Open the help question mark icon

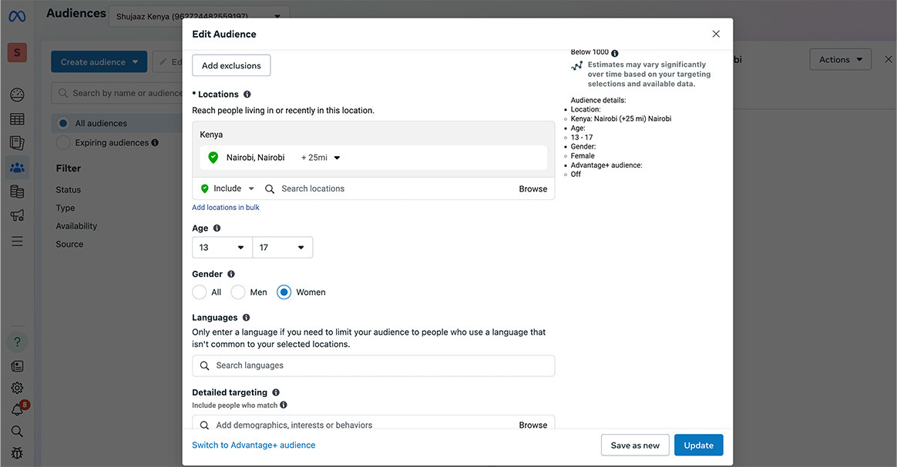point(17,342)
